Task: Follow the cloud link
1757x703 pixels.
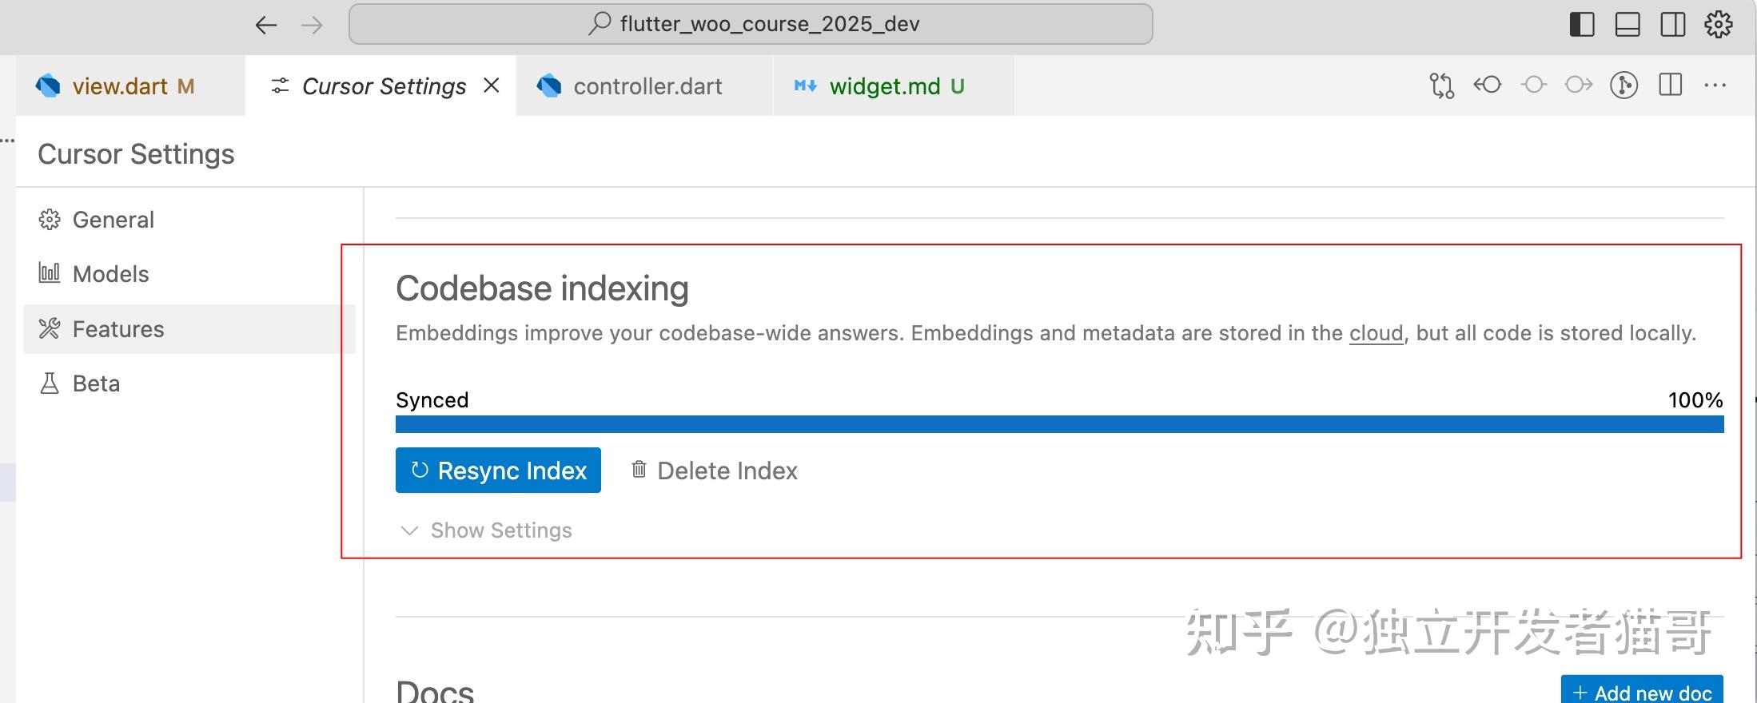Action: tap(1376, 333)
